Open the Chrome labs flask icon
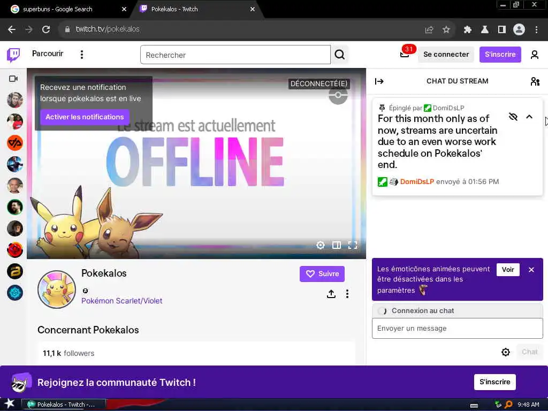The height and width of the screenshot is (411, 548). coord(484,30)
